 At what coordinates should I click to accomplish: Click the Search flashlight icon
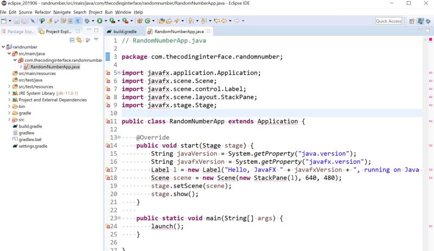176,21
